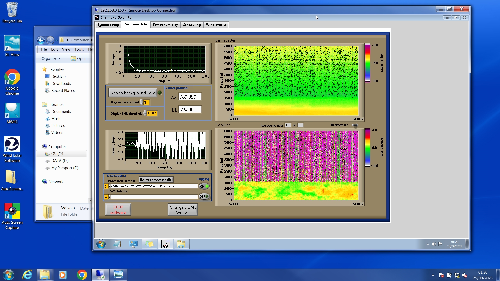This screenshot has height=281, width=500.
Task: Click the StreamLine XR icon in remote taskbar
Action: pyautogui.click(x=165, y=244)
